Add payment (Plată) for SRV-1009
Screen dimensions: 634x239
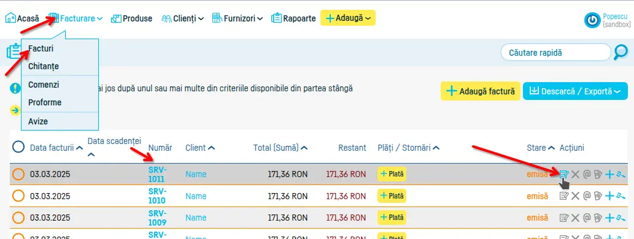pyautogui.click(x=392, y=218)
